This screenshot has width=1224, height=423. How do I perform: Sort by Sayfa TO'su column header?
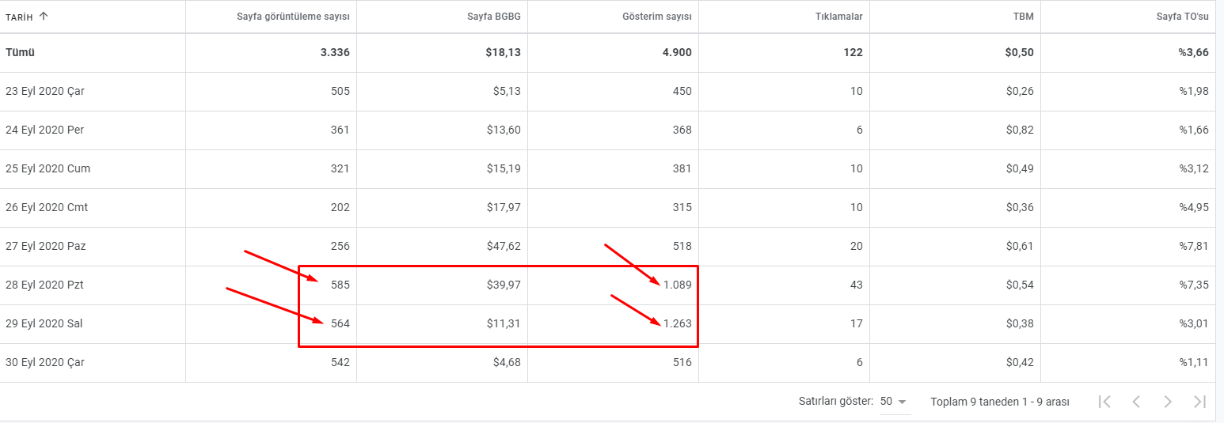[x=1183, y=16]
